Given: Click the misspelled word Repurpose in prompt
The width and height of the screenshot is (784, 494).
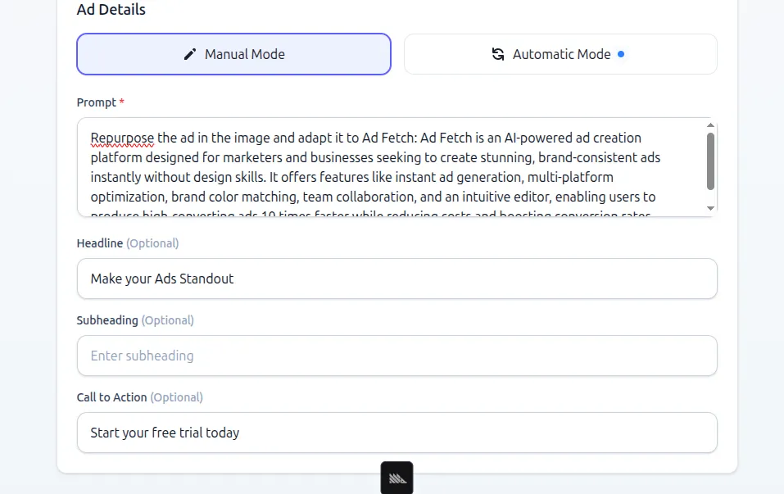Looking at the screenshot, I should [x=122, y=138].
